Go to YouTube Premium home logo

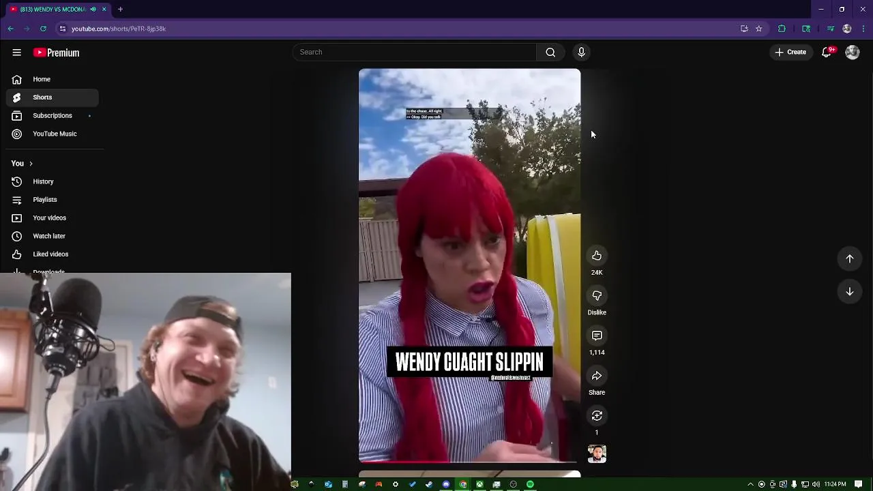56,53
